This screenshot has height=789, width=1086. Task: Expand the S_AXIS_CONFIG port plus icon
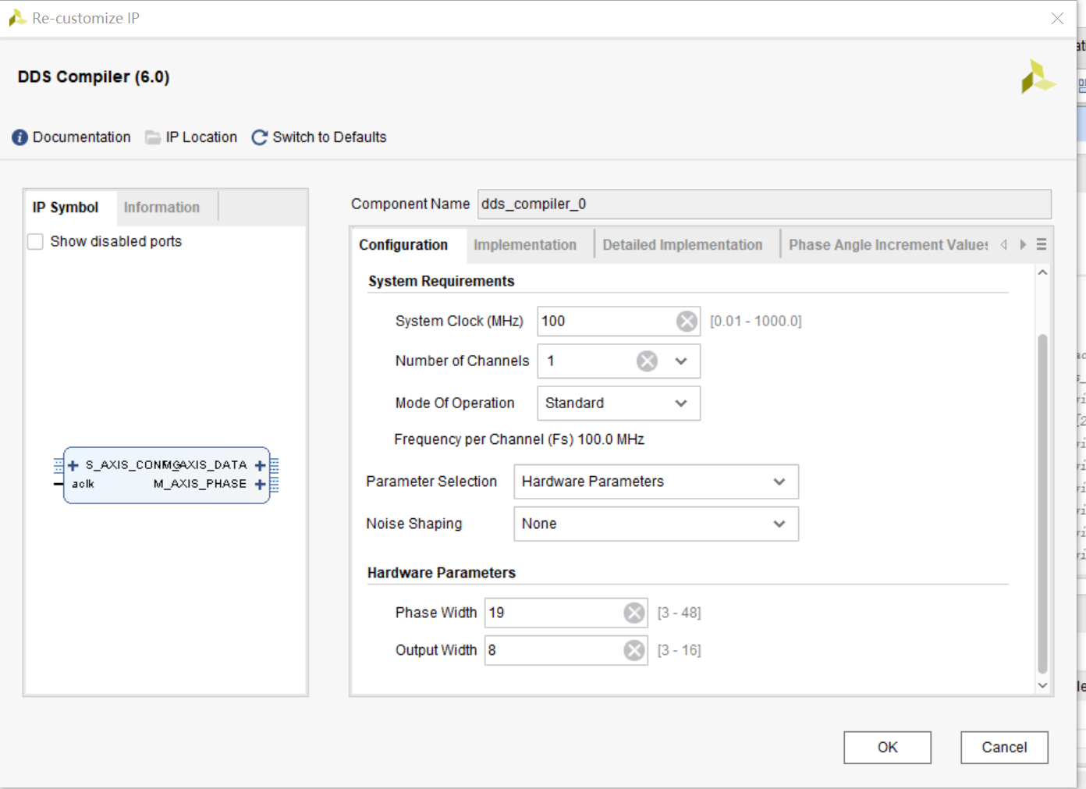click(73, 466)
